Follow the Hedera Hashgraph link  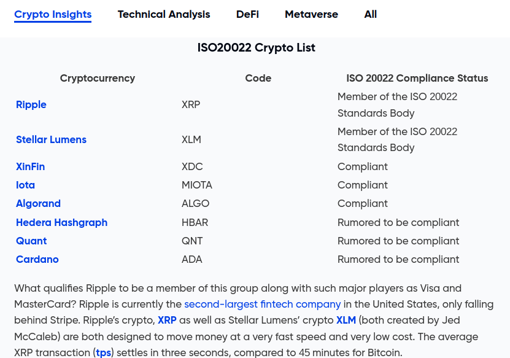coord(61,223)
